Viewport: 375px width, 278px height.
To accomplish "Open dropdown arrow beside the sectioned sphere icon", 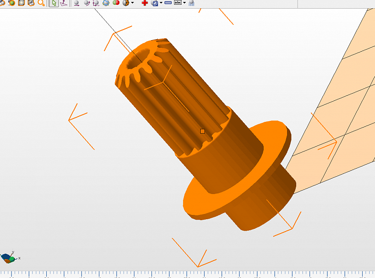I will [x=132, y=3].
